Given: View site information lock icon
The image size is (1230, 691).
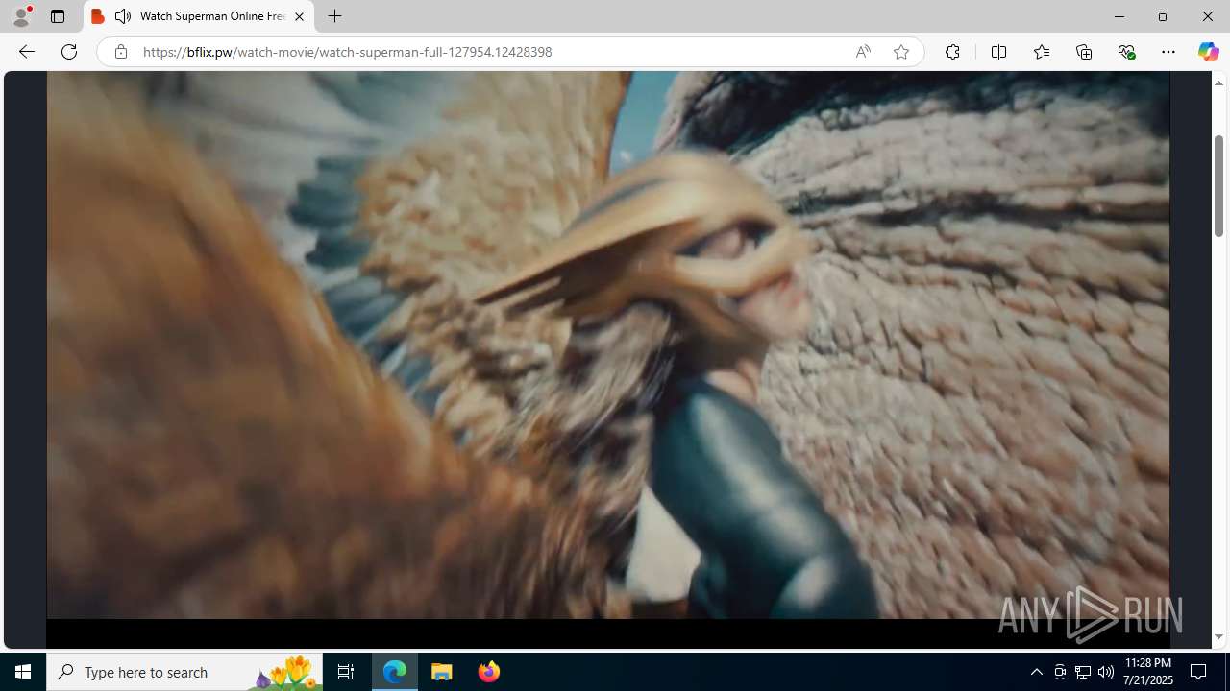Looking at the screenshot, I should [120, 52].
